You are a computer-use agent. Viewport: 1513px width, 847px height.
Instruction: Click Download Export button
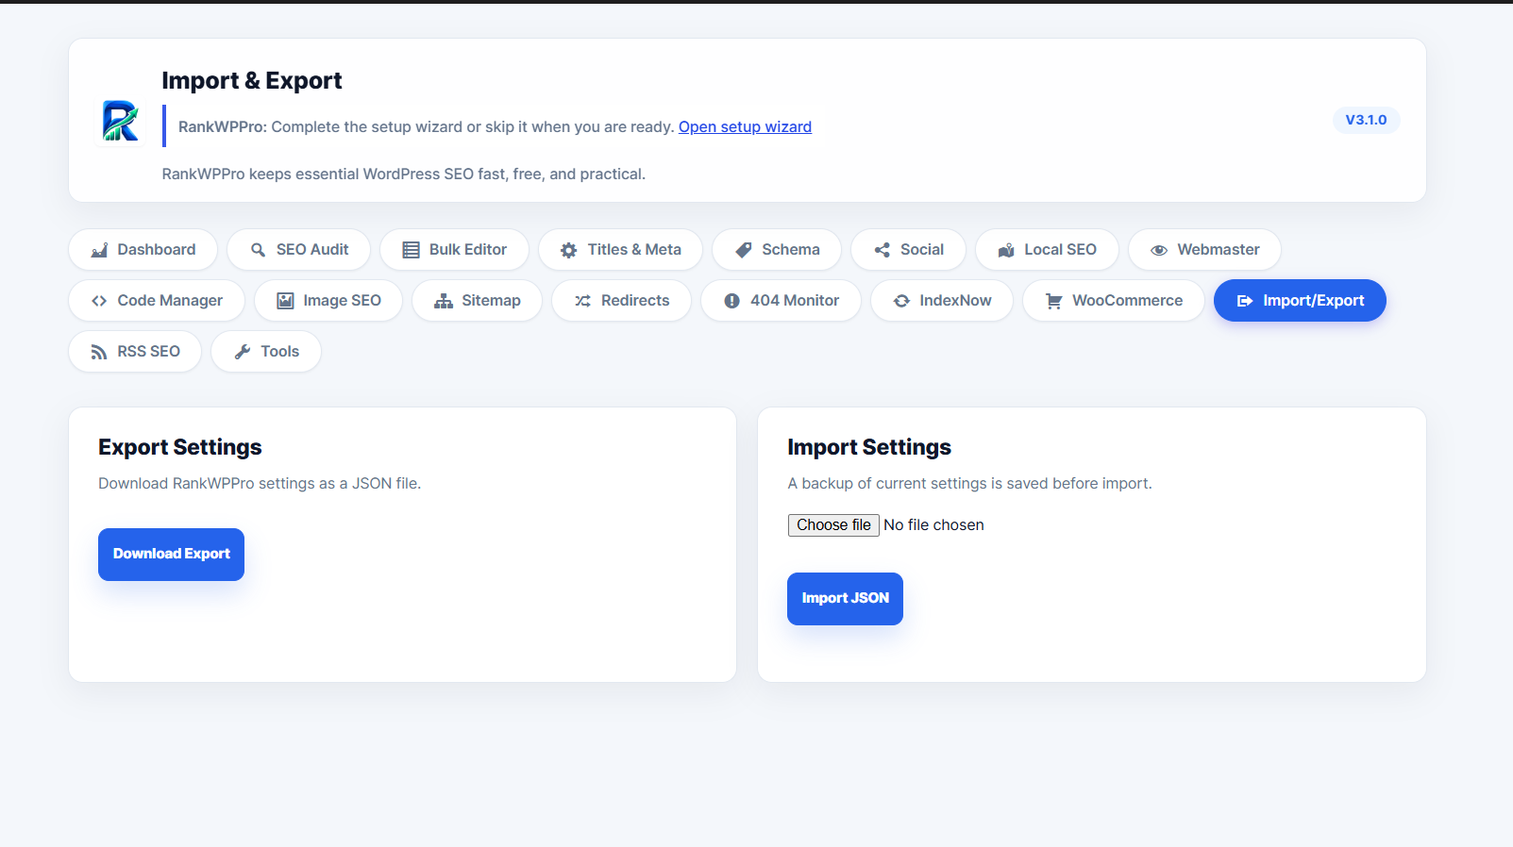point(171,555)
